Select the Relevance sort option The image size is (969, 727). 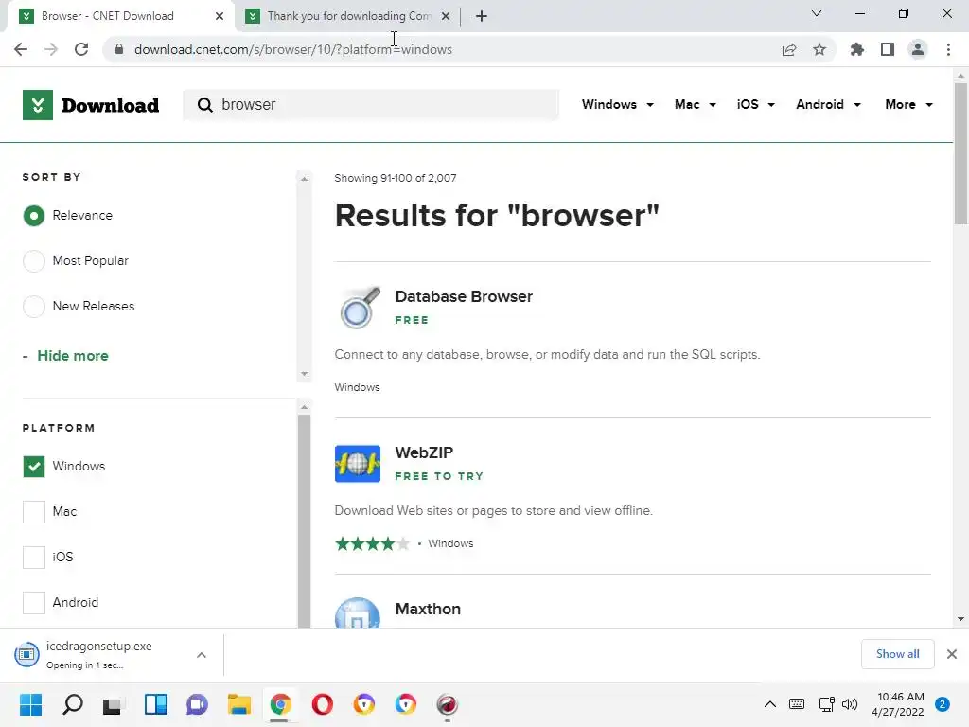coord(34,216)
